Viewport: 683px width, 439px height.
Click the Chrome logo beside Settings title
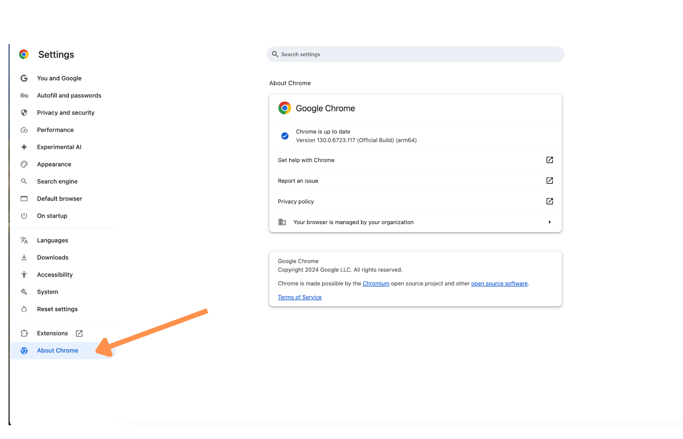coord(24,54)
